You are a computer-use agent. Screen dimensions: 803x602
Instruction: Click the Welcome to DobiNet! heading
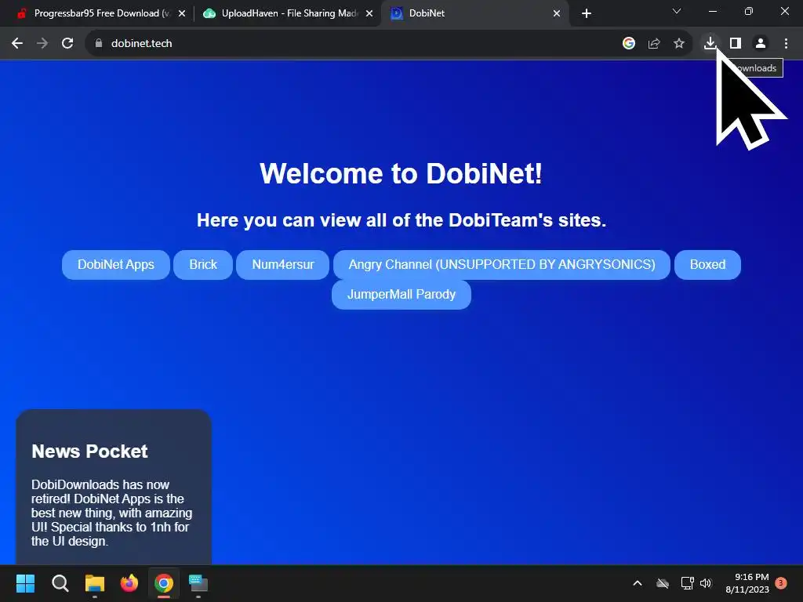coord(401,173)
